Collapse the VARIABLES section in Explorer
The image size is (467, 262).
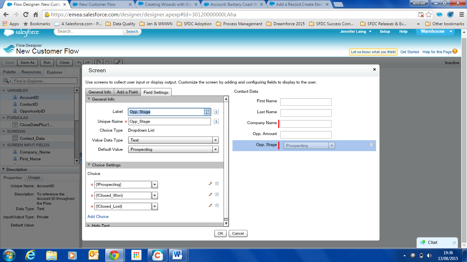(4, 90)
